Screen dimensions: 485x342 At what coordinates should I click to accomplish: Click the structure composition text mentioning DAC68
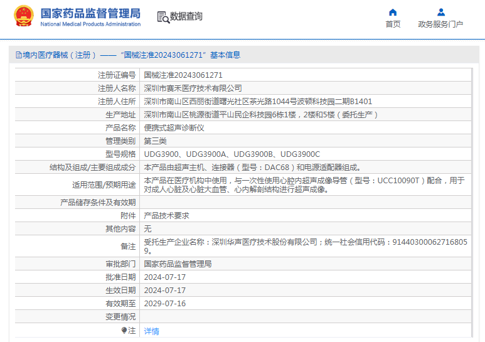tap(252, 168)
